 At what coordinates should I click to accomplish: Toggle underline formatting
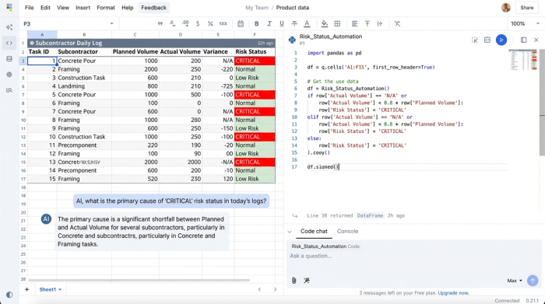282,23
